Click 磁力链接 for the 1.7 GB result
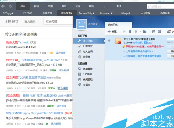 [x=56, y=124]
